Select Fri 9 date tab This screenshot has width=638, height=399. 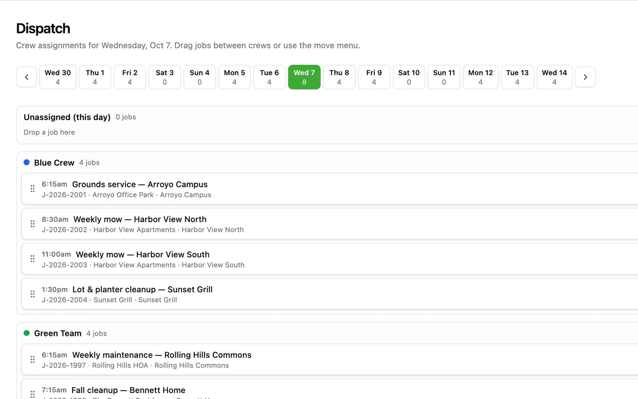(x=374, y=77)
